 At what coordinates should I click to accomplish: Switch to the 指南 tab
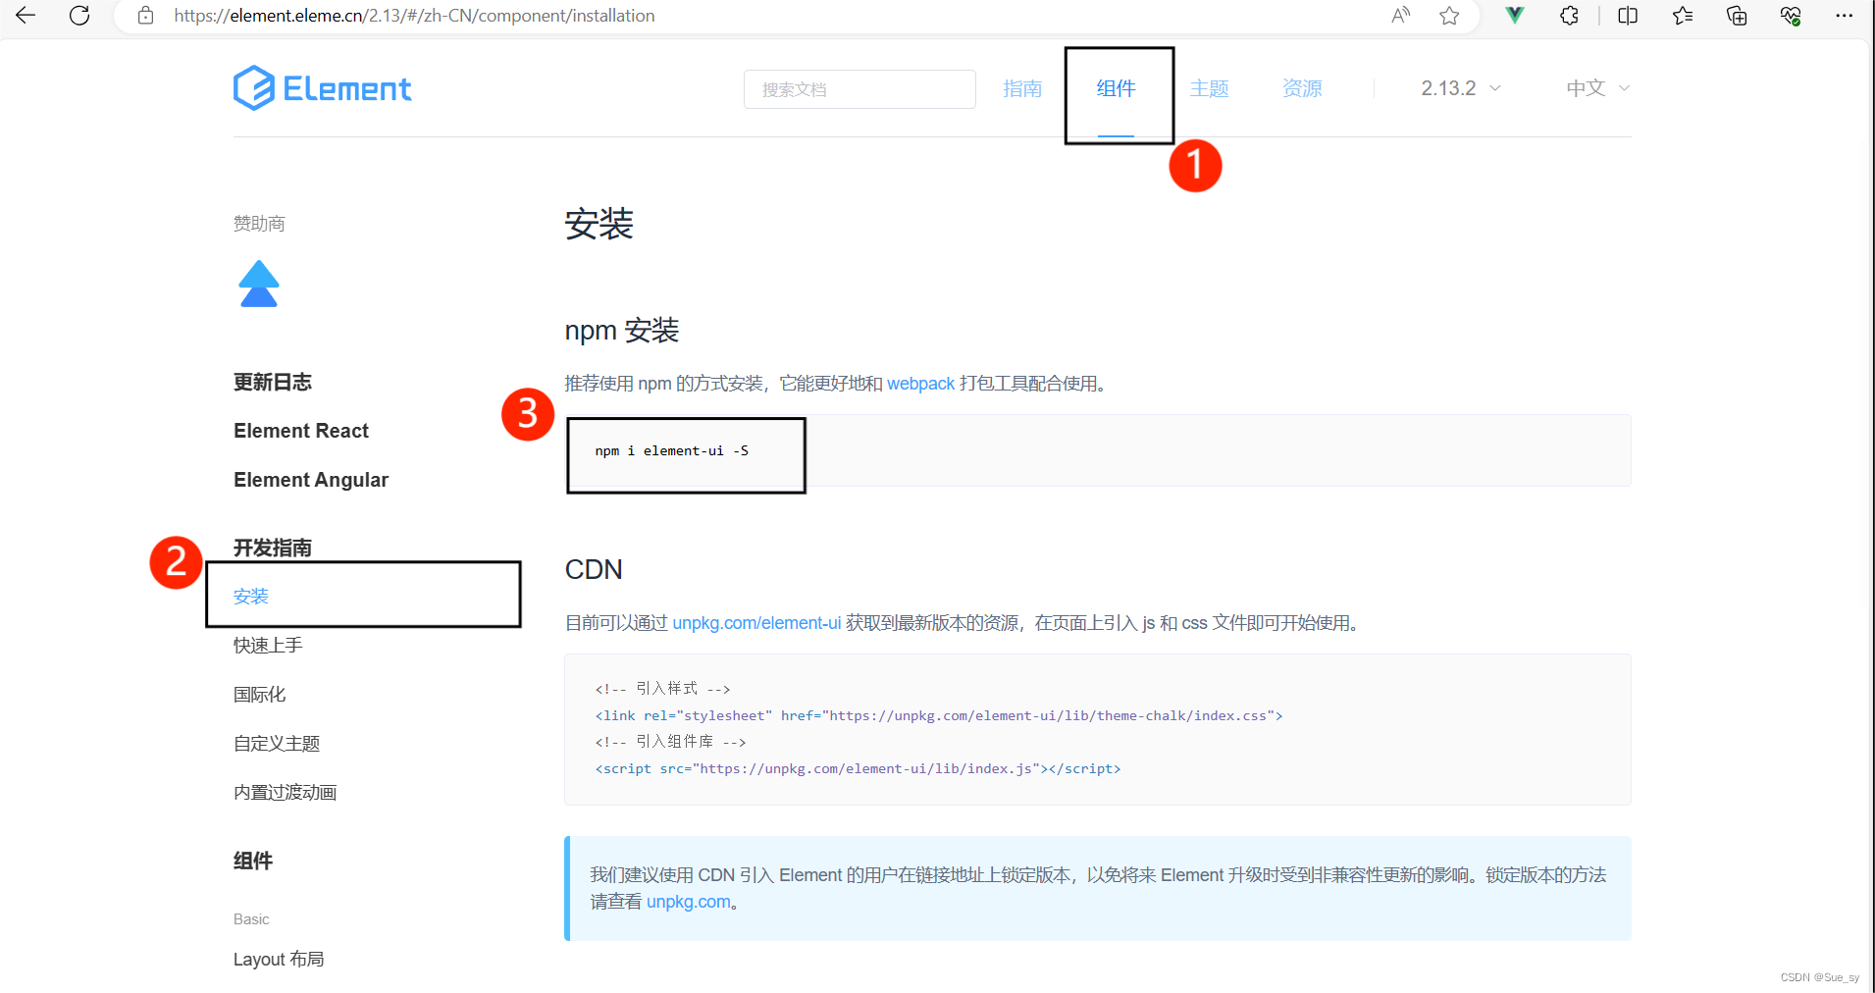(1022, 88)
